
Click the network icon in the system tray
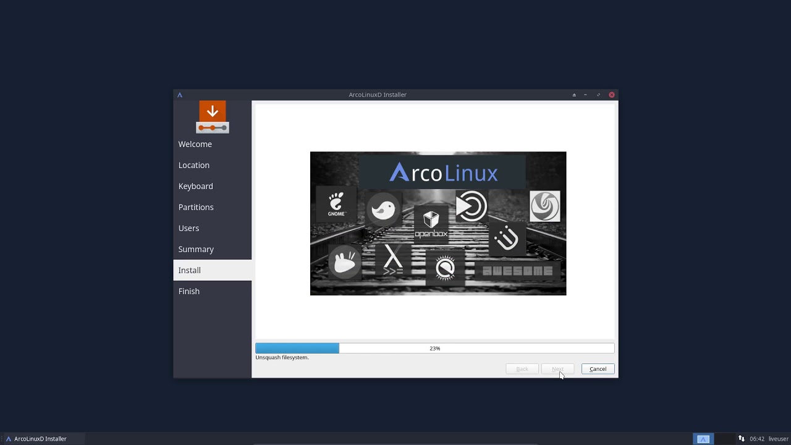pos(742,439)
